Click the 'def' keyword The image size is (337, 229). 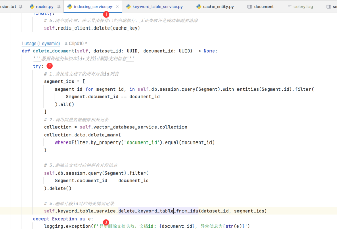click(x=26, y=51)
